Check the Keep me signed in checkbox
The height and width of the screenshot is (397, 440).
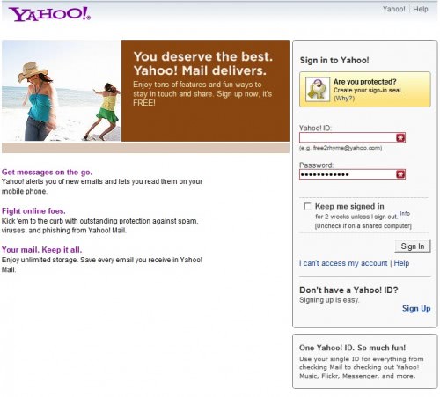(x=307, y=206)
